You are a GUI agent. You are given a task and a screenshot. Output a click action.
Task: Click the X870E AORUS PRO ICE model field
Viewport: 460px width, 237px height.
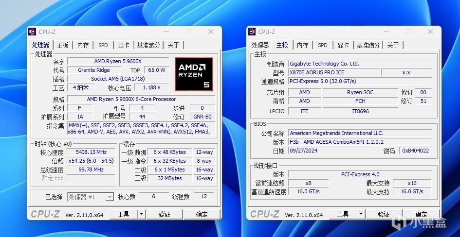point(334,72)
